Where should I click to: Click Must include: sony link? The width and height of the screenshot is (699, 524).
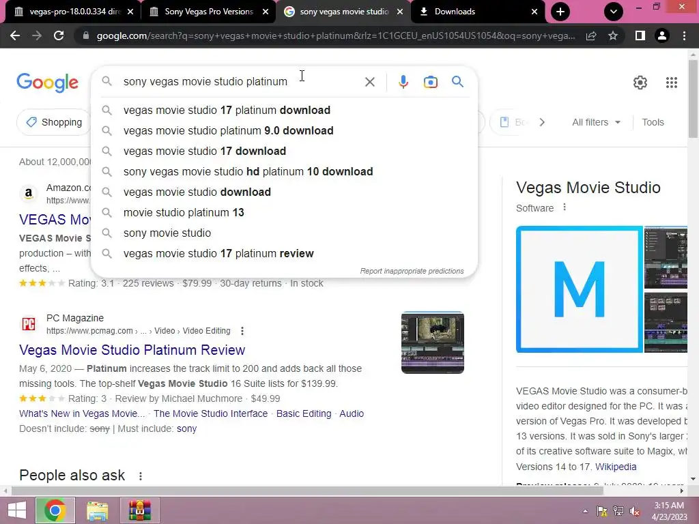tap(186, 428)
